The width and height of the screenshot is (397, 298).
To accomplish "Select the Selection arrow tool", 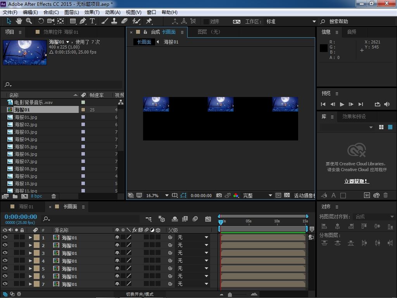I will point(9,21).
